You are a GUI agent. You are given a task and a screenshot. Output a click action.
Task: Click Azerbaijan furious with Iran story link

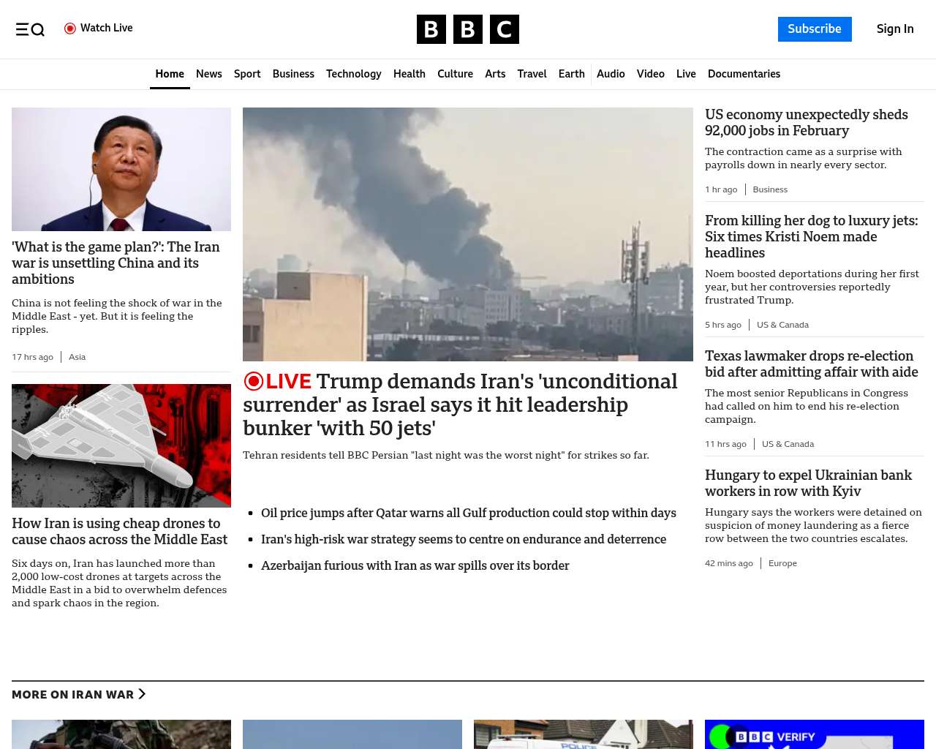tap(415, 565)
